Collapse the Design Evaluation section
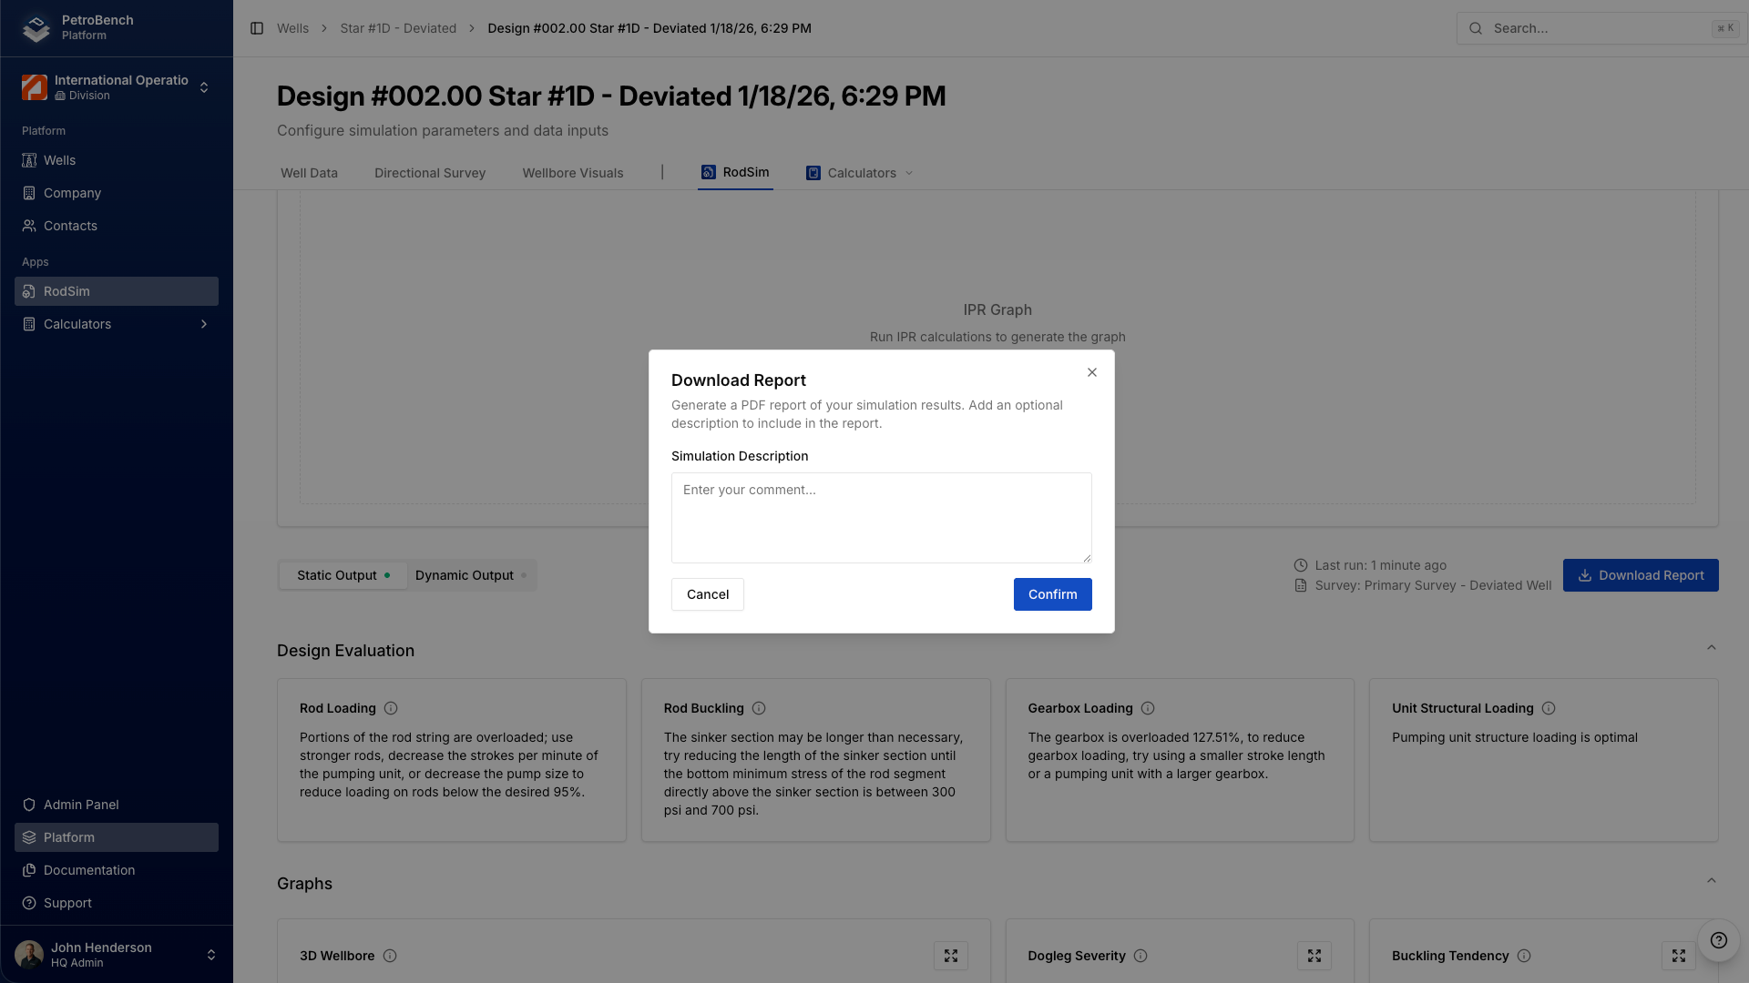This screenshot has height=983, width=1749. pos(1712,648)
